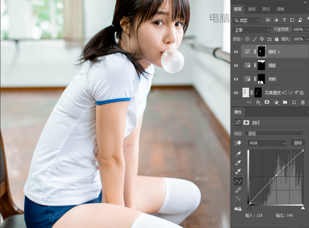
Task: Switch to the 通道 tab
Action: pos(252,9)
